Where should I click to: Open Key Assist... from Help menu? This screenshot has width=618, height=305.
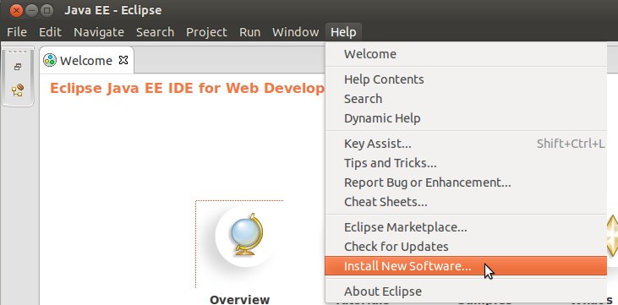(466, 144)
